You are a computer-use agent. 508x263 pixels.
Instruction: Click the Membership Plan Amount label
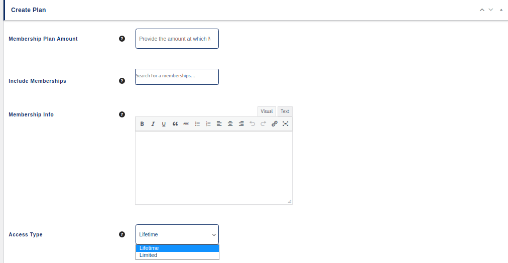(x=43, y=39)
